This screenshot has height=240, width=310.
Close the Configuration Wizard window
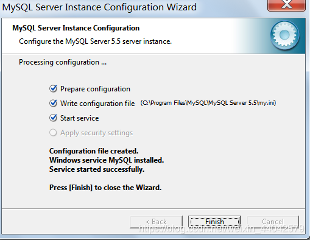286,5
